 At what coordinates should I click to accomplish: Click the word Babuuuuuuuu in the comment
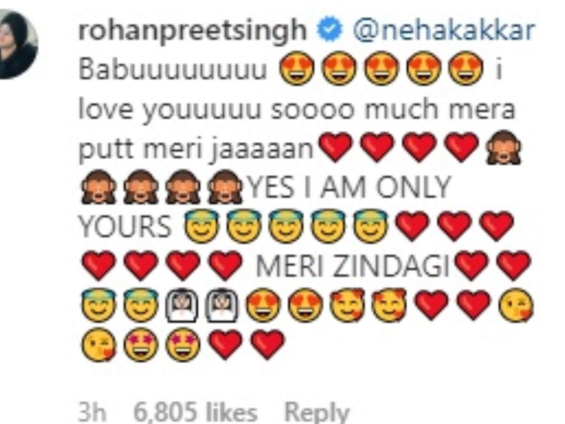point(173,70)
